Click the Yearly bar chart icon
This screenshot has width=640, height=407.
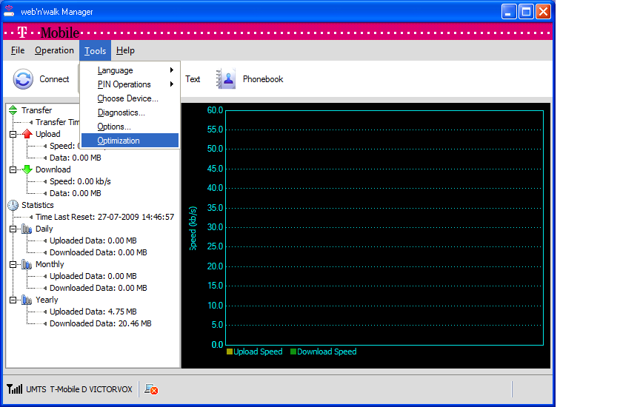27,300
